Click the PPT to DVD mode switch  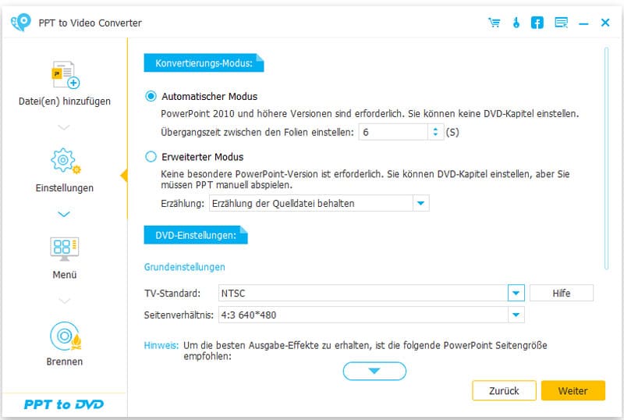[64, 404]
